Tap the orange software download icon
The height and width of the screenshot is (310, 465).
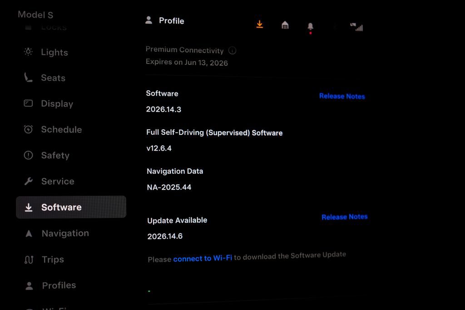[x=259, y=25]
